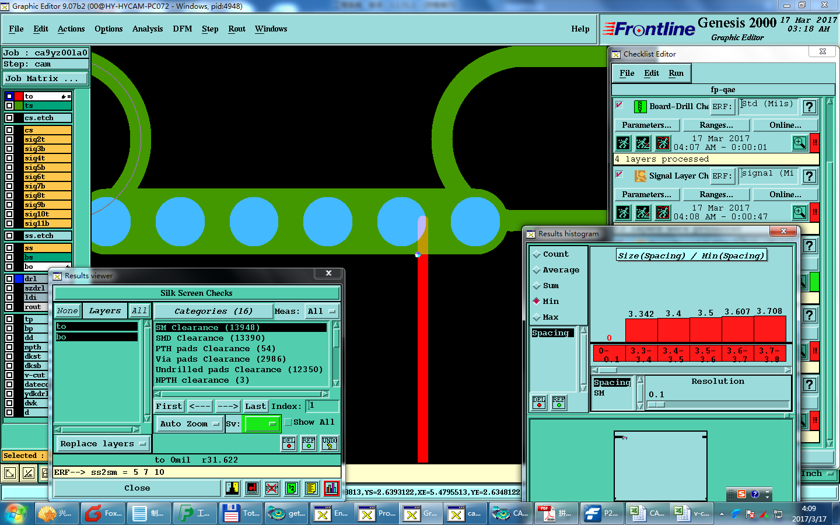The width and height of the screenshot is (840, 525).
Task: Click the zoom-area tool icon at bottom-left
Action: pyautogui.click(x=9, y=474)
